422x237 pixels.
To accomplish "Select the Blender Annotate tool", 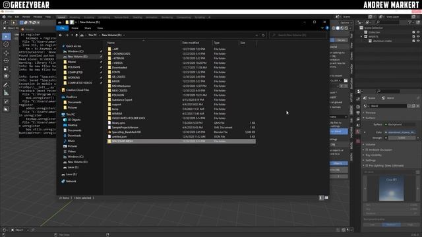I will coord(6,85).
